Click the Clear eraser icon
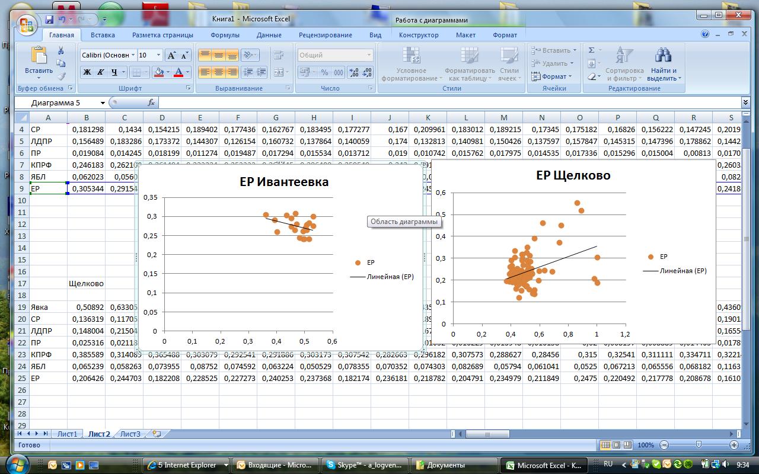Image resolution: width=759 pixels, height=474 pixels. 591,76
